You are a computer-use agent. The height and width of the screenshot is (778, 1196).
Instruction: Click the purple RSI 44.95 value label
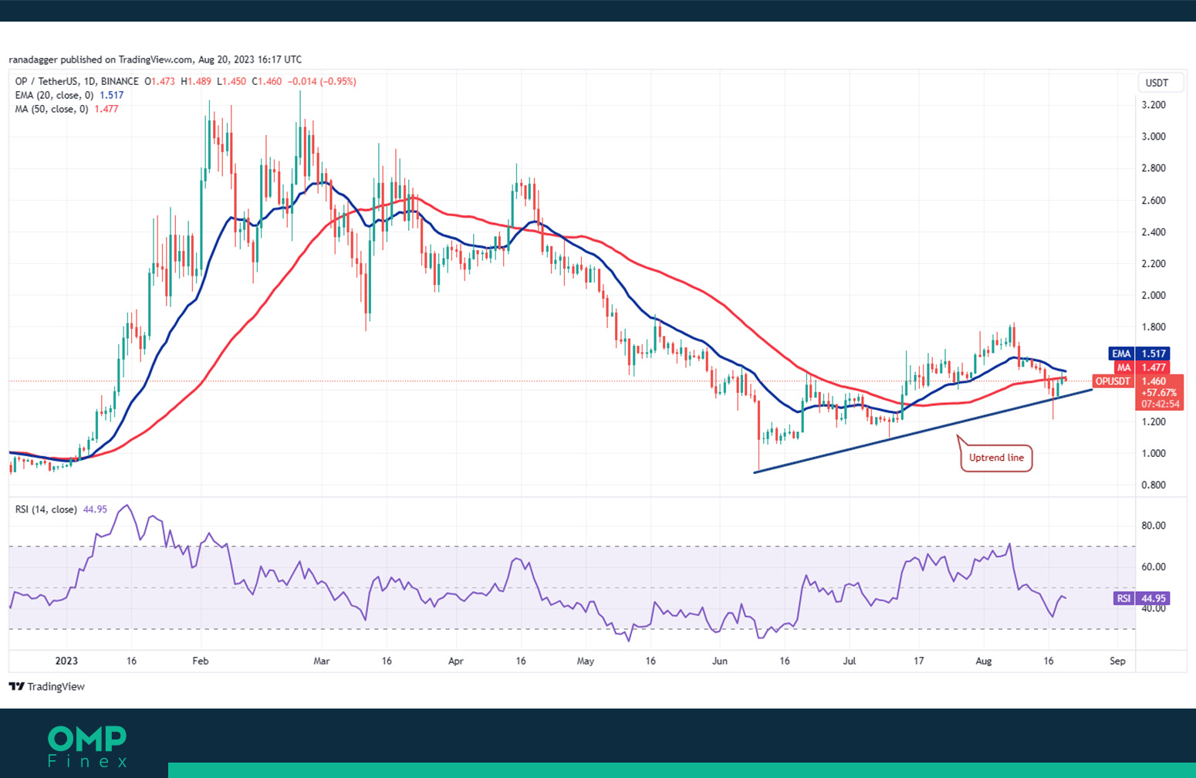(x=1141, y=598)
